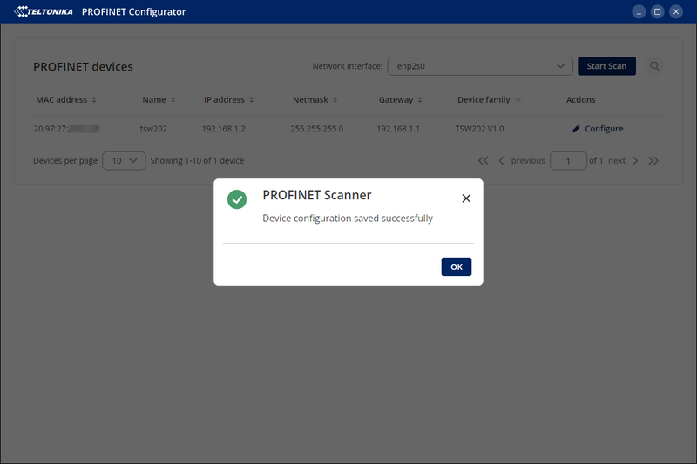
Task: Jump to first page double arrow
Action: point(483,161)
